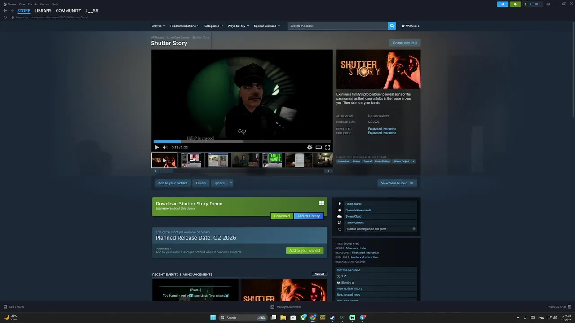Click the Add a Game plus icon
Image resolution: width=575 pixels, height=323 pixels.
(5, 307)
